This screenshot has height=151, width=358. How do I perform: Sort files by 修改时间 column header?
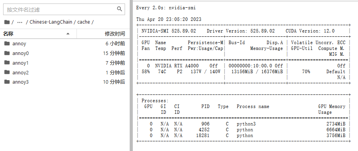[x=115, y=34]
